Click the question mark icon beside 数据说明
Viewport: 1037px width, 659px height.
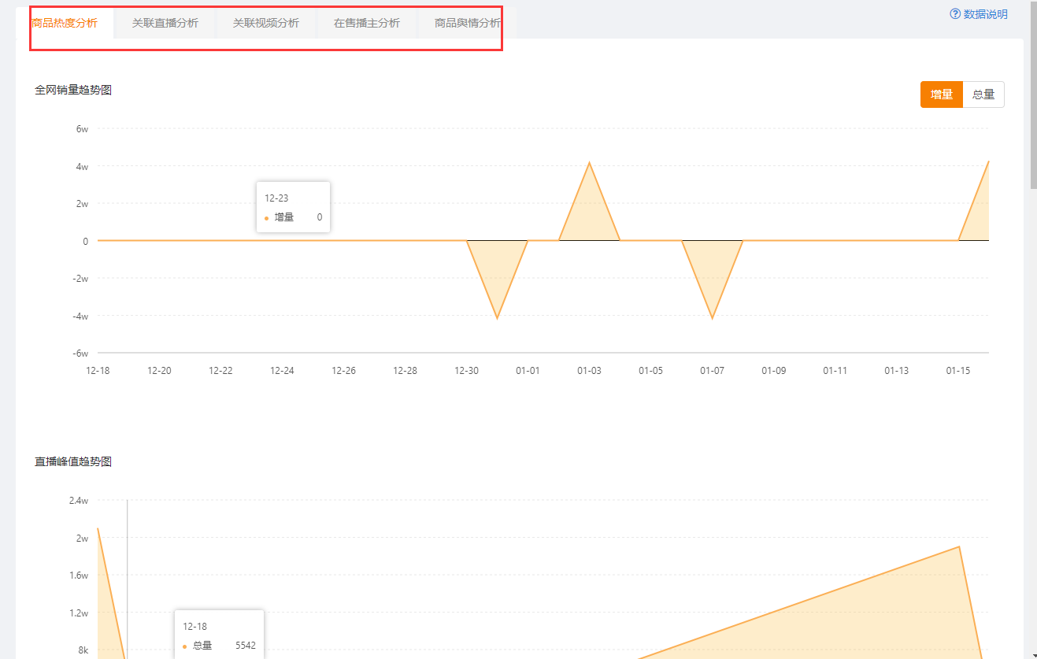tap(955, 13)
